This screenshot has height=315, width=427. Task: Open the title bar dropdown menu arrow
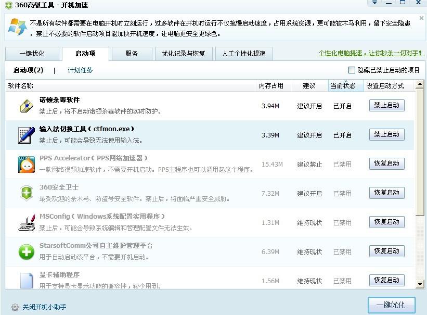tap(375, 3)
